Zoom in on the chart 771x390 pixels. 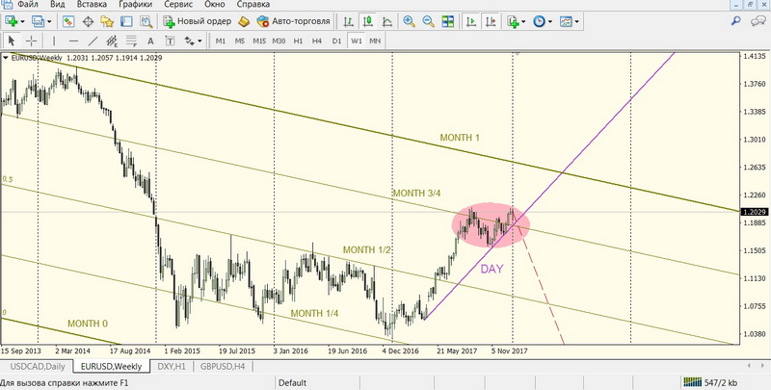click(410, 21)
